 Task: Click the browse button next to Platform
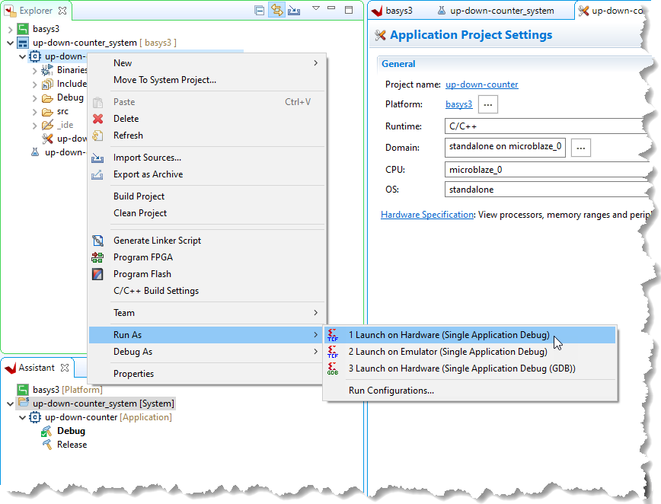(488, 104)
